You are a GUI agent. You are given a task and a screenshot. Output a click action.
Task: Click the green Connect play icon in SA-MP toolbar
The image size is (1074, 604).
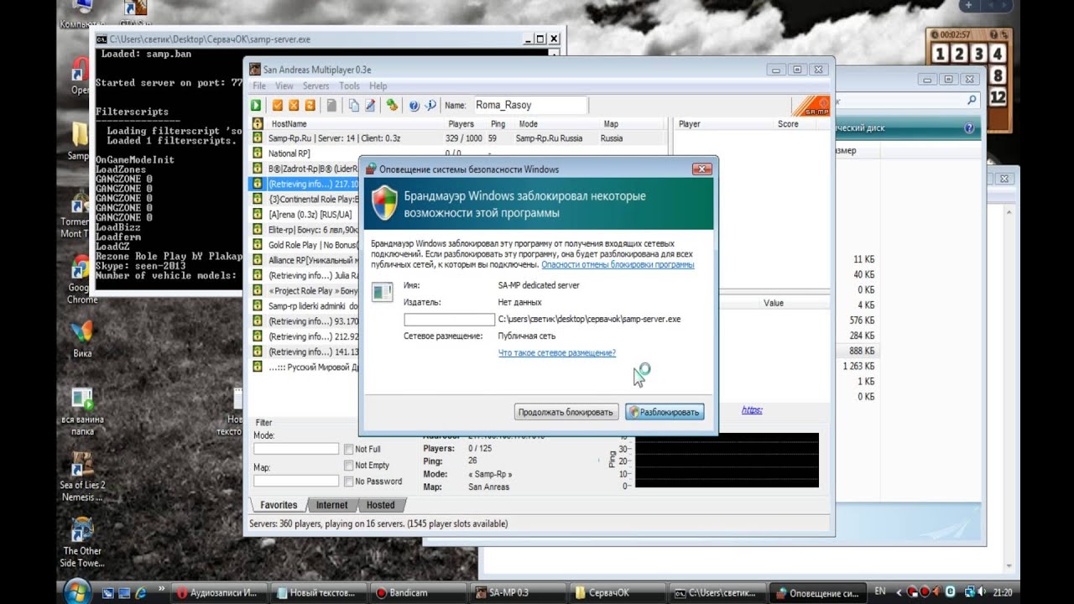pos(256,105)
